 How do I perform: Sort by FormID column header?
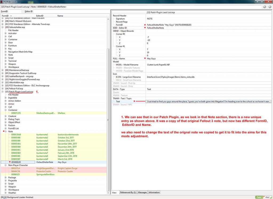point(5,16)
